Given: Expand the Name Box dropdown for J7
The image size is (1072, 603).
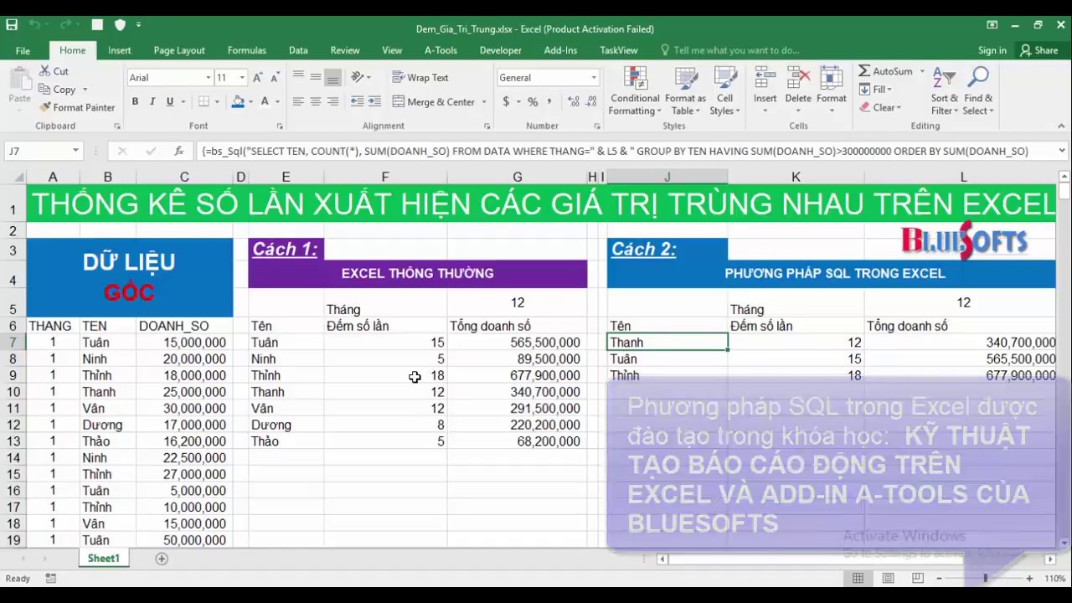Looking at the screenshot, I should pos(75,152).
